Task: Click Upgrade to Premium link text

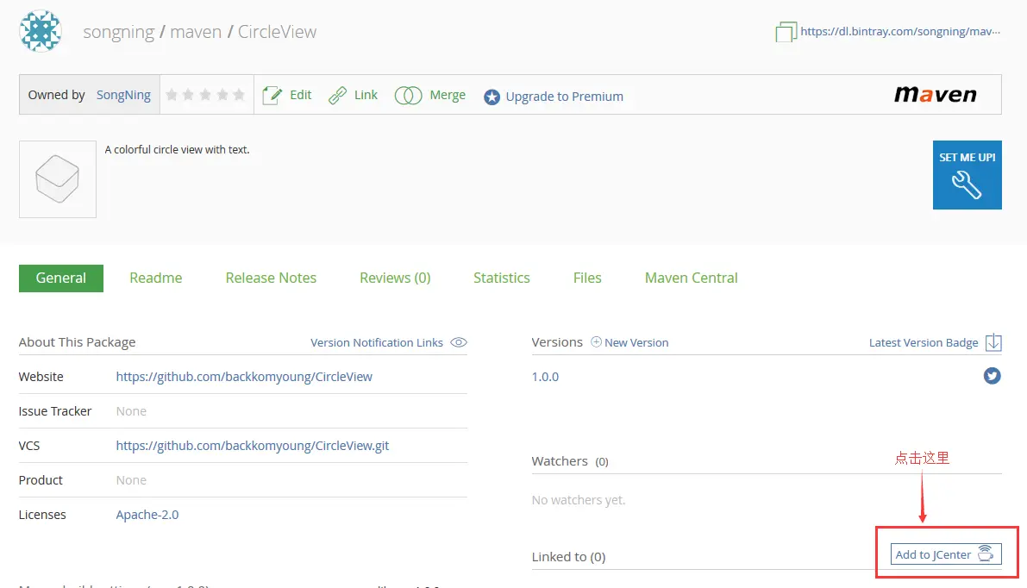Action: point(565,97)
